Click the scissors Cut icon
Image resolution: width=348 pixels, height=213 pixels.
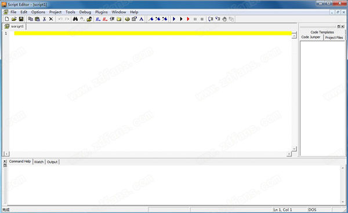point(45,19)
